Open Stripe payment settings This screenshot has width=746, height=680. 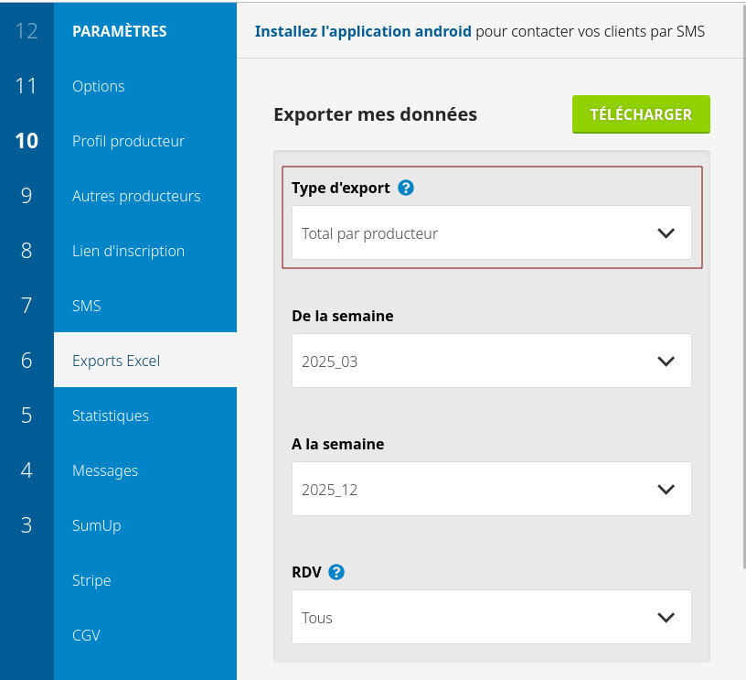91,580
